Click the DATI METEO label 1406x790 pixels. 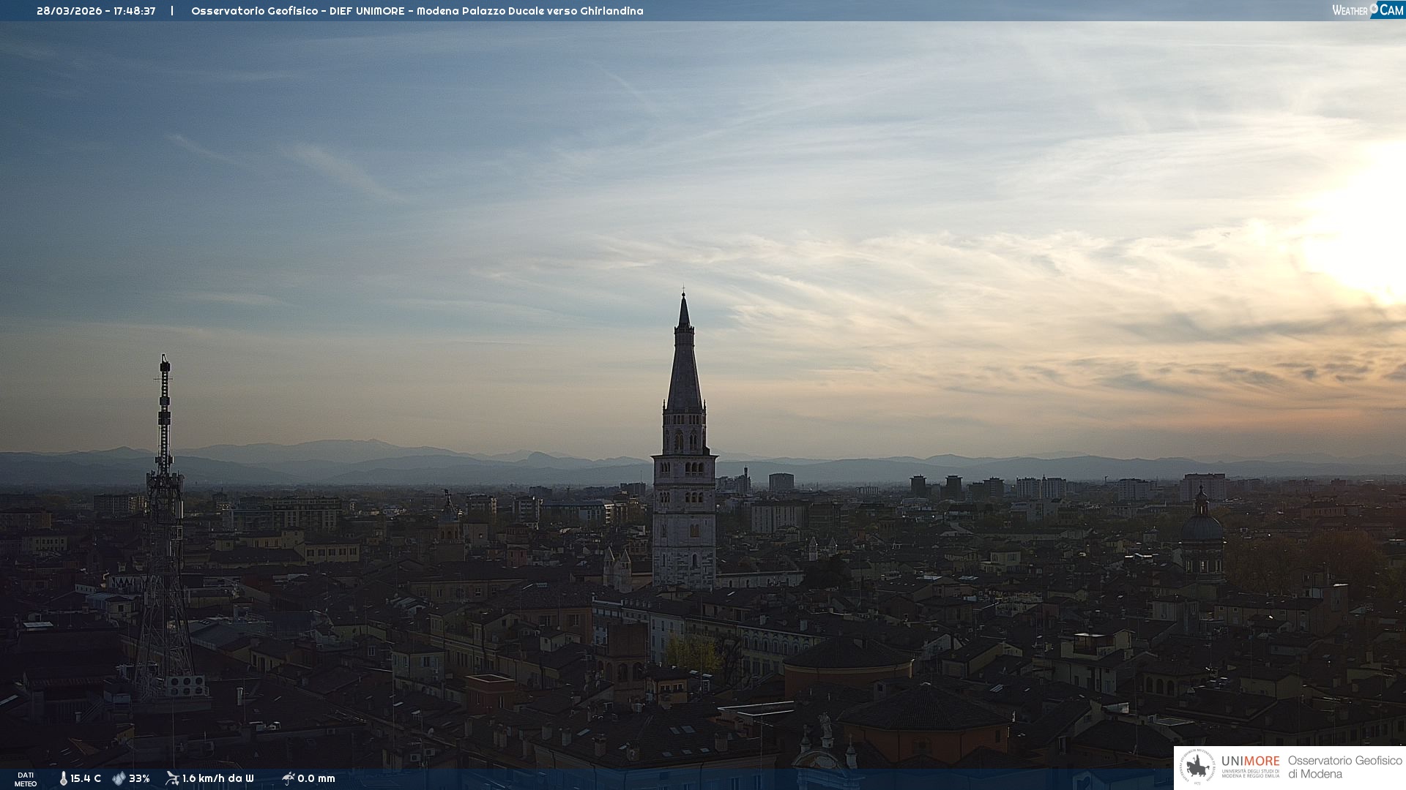click(26, 779)
